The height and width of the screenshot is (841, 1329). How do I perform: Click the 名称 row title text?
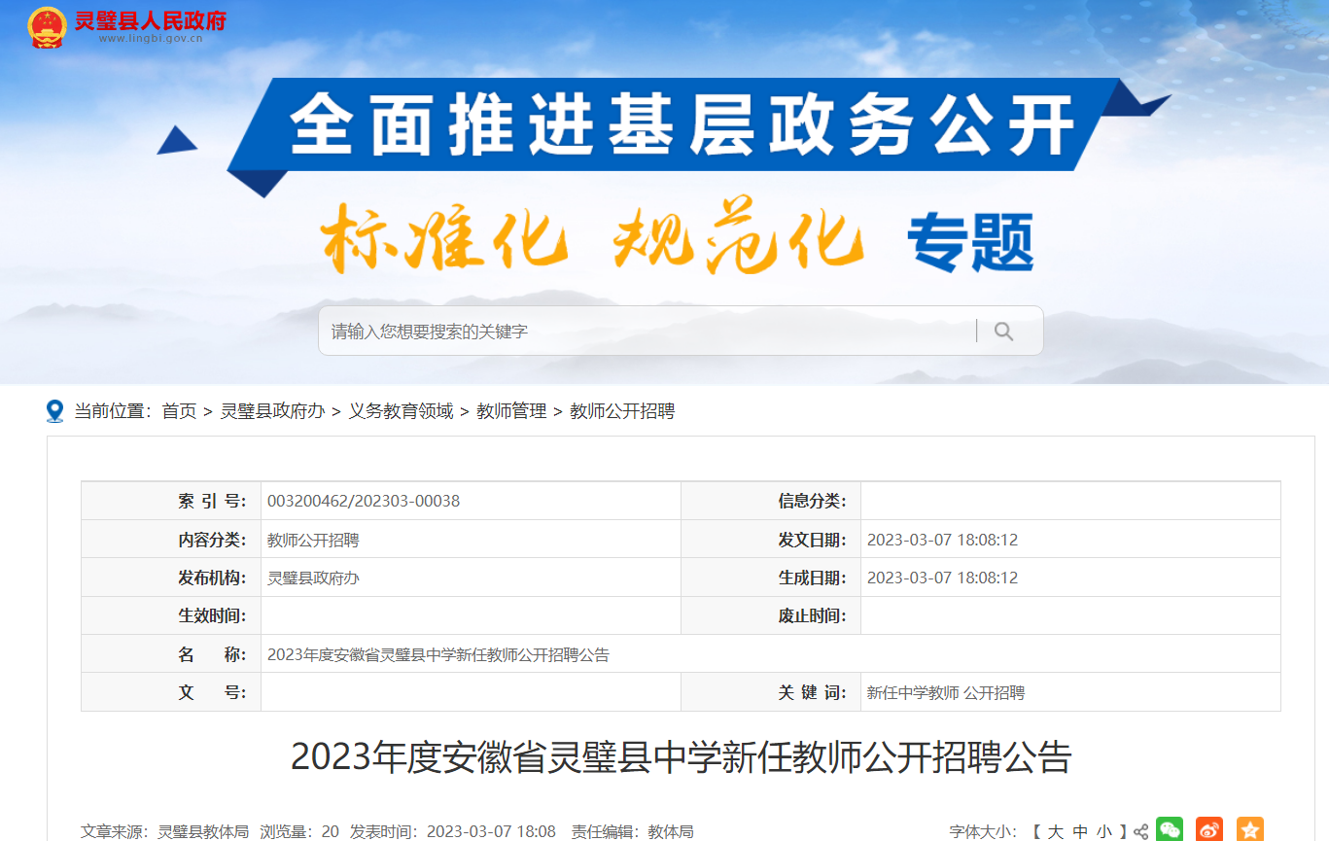click(438, 654)
